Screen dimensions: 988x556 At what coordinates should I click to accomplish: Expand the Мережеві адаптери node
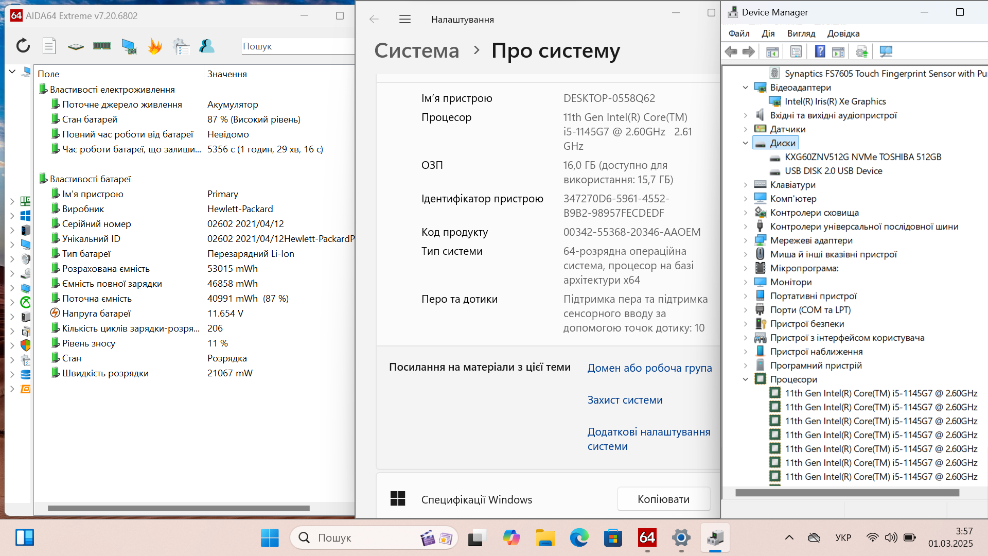click(x=745, y=240)
